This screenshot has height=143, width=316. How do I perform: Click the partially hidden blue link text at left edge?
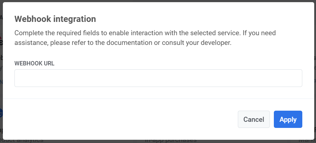click(1, 82)
